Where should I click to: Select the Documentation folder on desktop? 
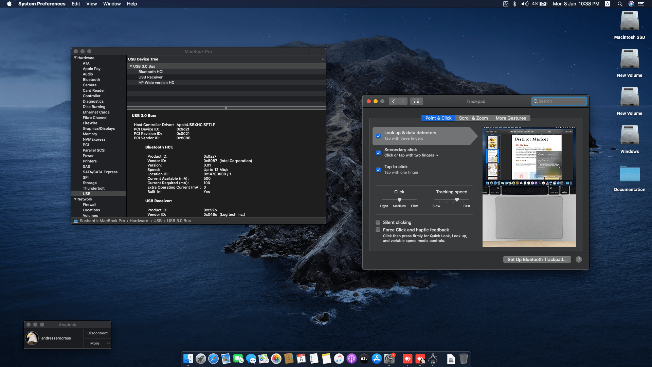point(630,178)
